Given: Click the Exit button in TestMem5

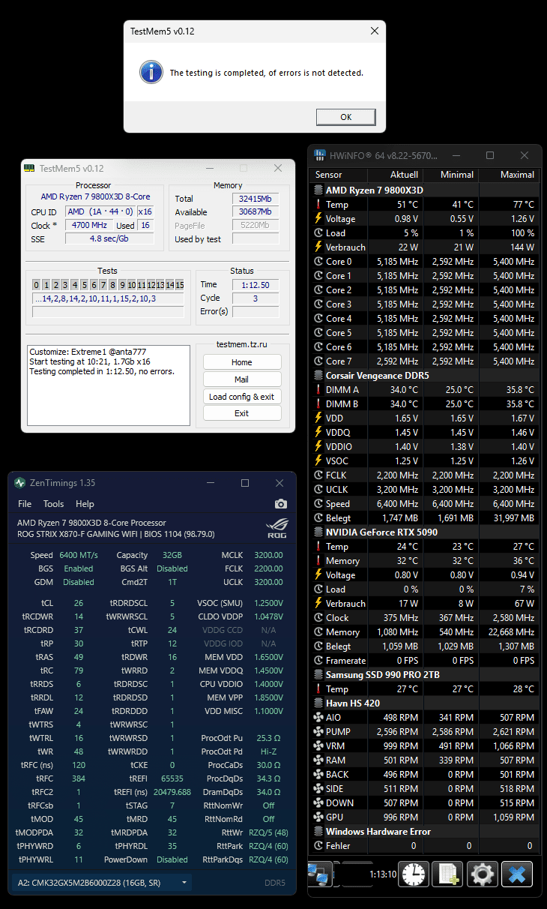Looking at the screenshot, I should coord(242,413).
